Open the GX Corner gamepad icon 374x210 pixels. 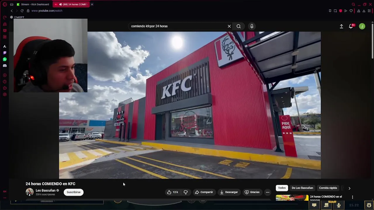(x=12, y=4)
